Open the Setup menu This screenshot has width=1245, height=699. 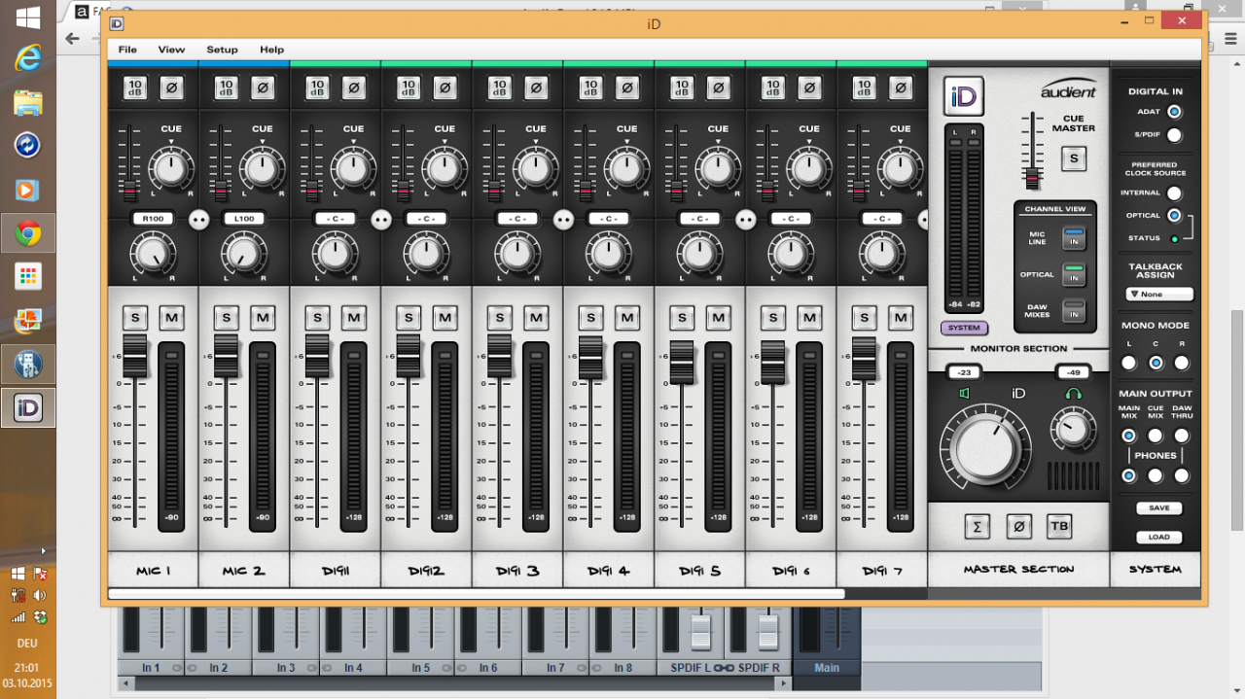coord(222,50)
